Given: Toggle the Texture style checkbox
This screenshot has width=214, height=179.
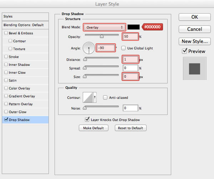Looking at the screenshot, I should click(x=10, y=49).
